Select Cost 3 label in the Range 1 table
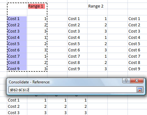 14,31
